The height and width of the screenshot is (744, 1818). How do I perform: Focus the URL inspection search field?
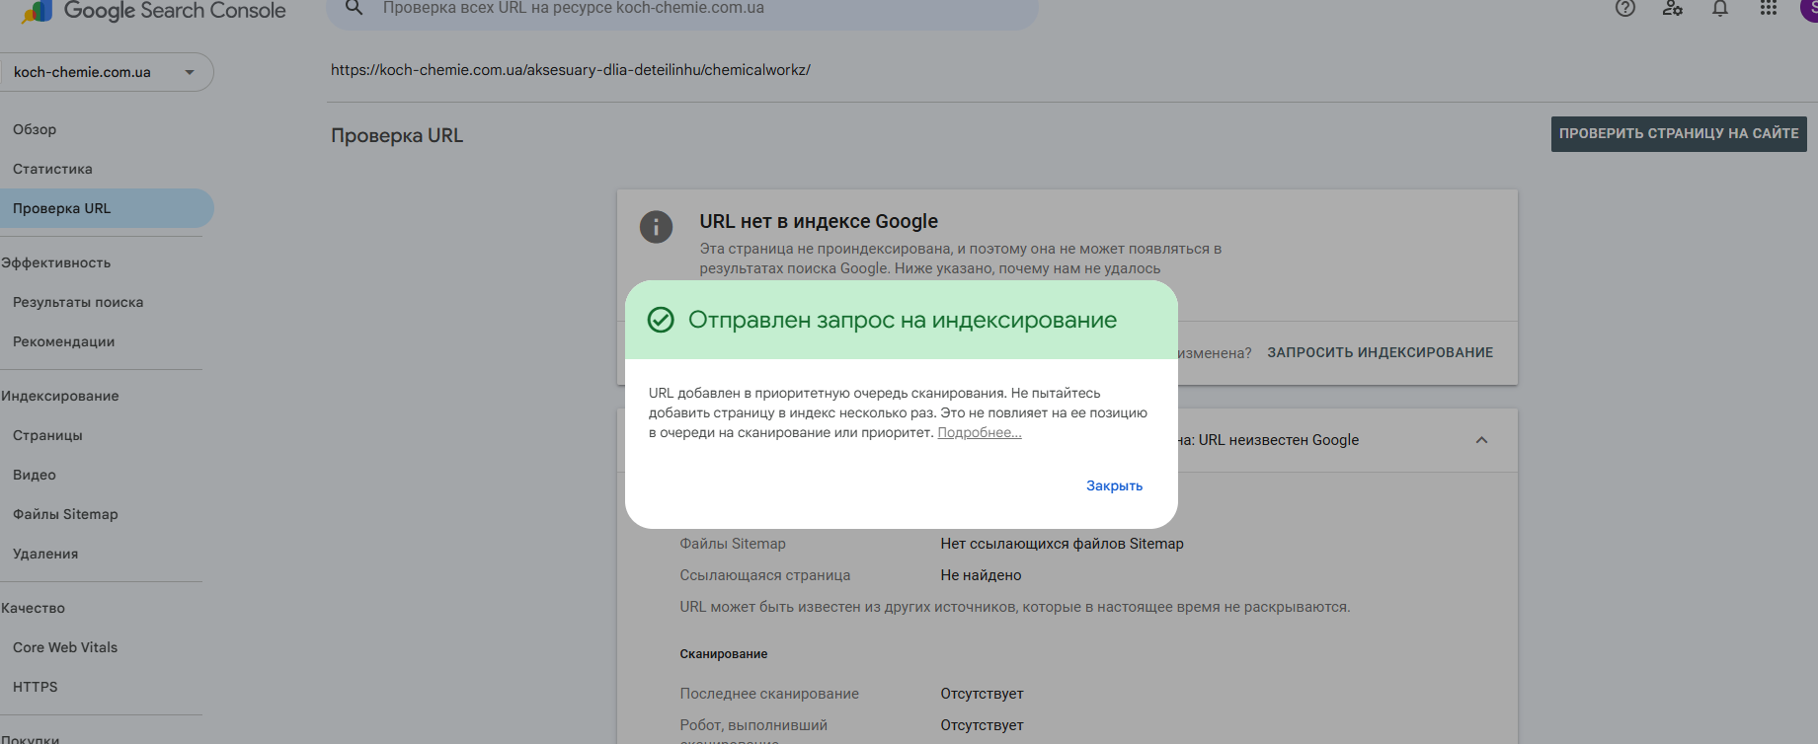pos(682,10)
